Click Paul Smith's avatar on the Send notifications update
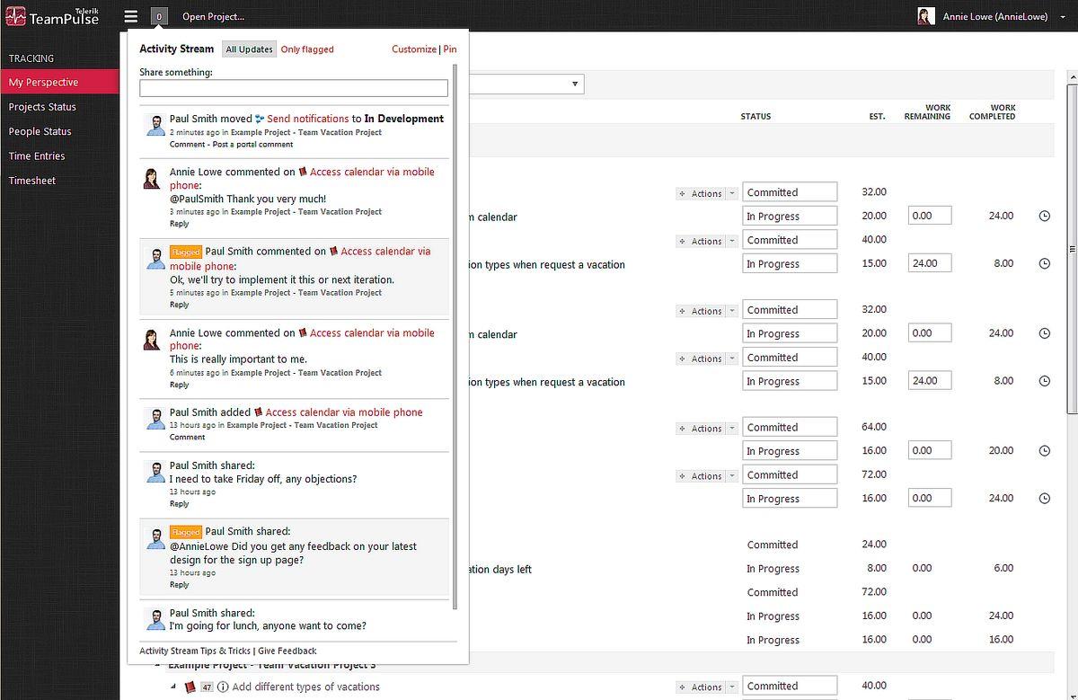This screenshot has width=1078, height=700. point(155,125)
